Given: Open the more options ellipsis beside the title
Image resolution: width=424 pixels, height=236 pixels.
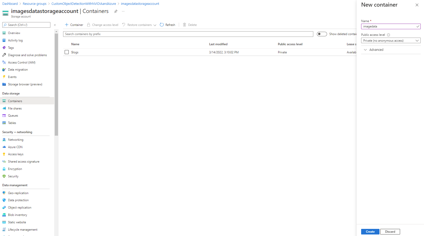Looking at the screenshot, I should tap(123, 11).
